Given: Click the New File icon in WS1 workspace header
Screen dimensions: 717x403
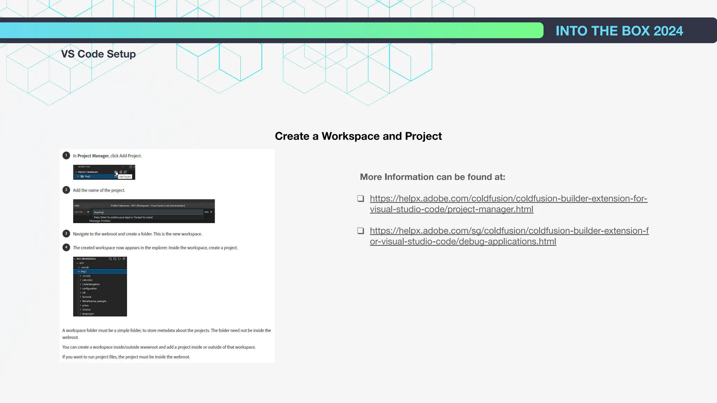Looking at the screenshot, I should click(110, 259).
